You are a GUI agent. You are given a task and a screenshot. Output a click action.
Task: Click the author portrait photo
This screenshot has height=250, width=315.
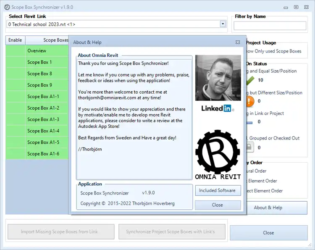point(218,78)
